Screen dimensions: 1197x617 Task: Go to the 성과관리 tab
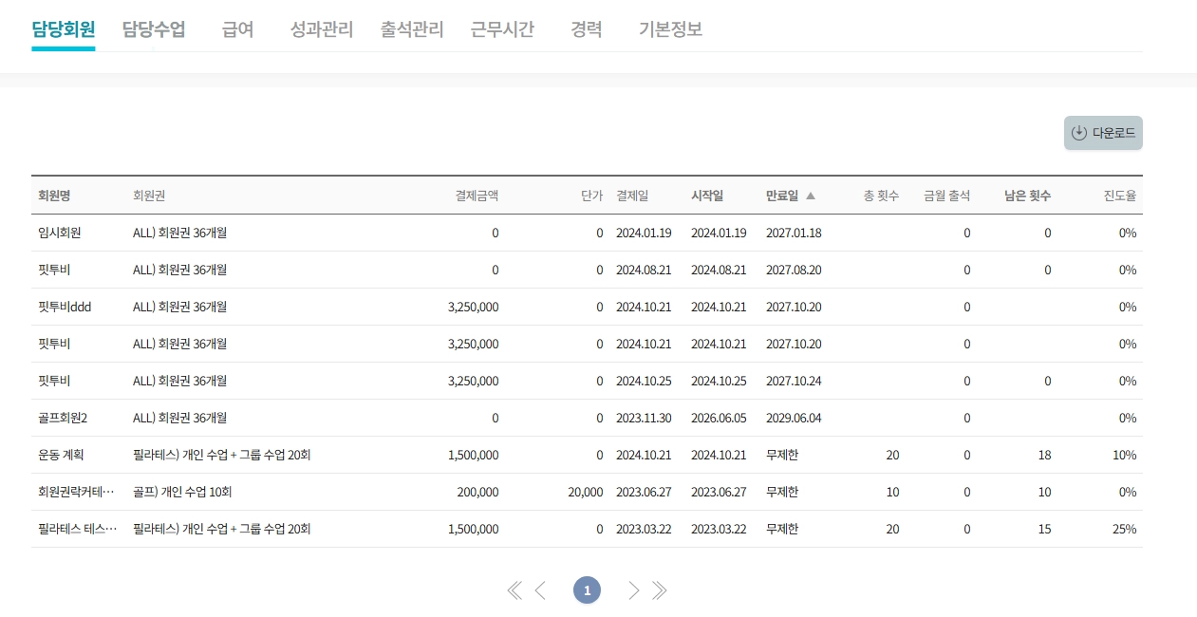point(322,29)
